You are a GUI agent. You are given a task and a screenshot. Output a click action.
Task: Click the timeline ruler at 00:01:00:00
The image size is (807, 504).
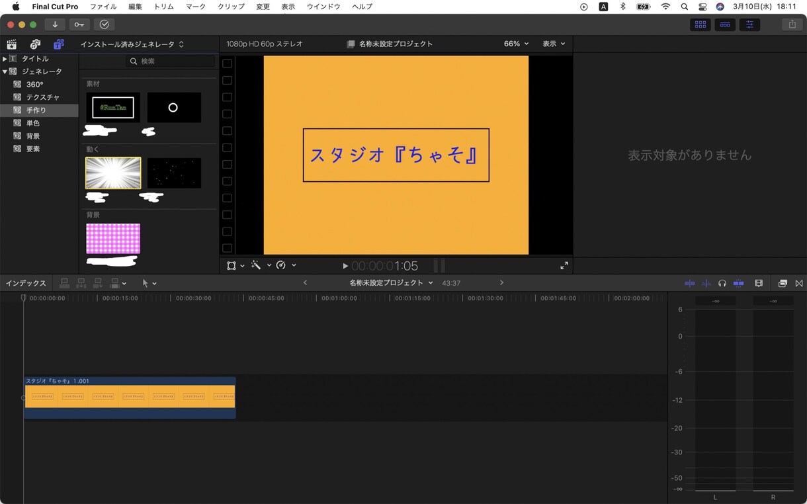click(x=339, y=298)
